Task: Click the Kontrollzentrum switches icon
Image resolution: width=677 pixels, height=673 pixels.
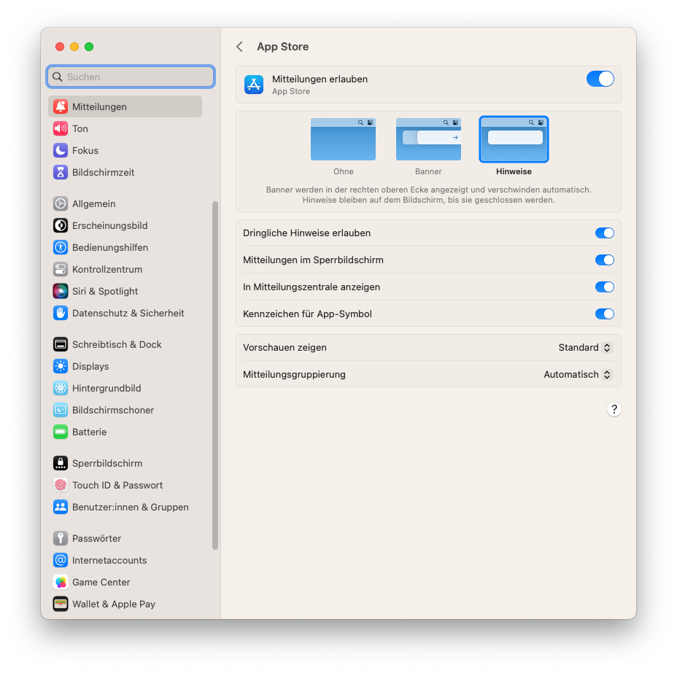Action: (61, 269)
